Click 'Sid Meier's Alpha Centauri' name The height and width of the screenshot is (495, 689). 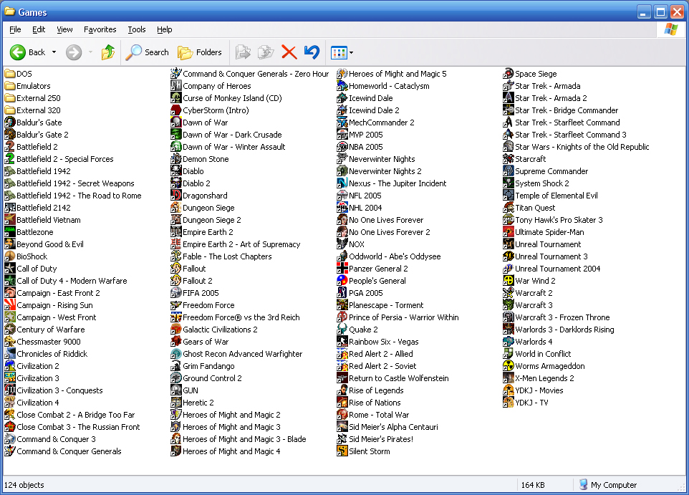tap(393, 427)
